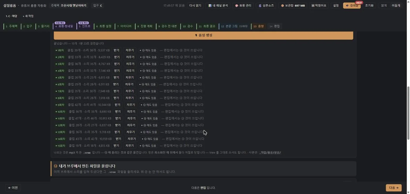The width and height of the screenshot is (410, 194).
Task: Go to step 8 진행 계획 tab
Action: [145, 26]
